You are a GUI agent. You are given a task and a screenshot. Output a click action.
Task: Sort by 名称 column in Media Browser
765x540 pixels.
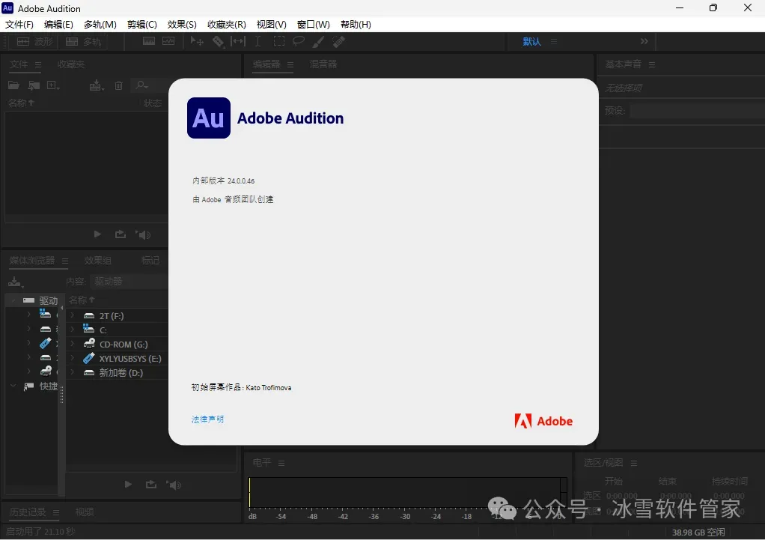82,300
